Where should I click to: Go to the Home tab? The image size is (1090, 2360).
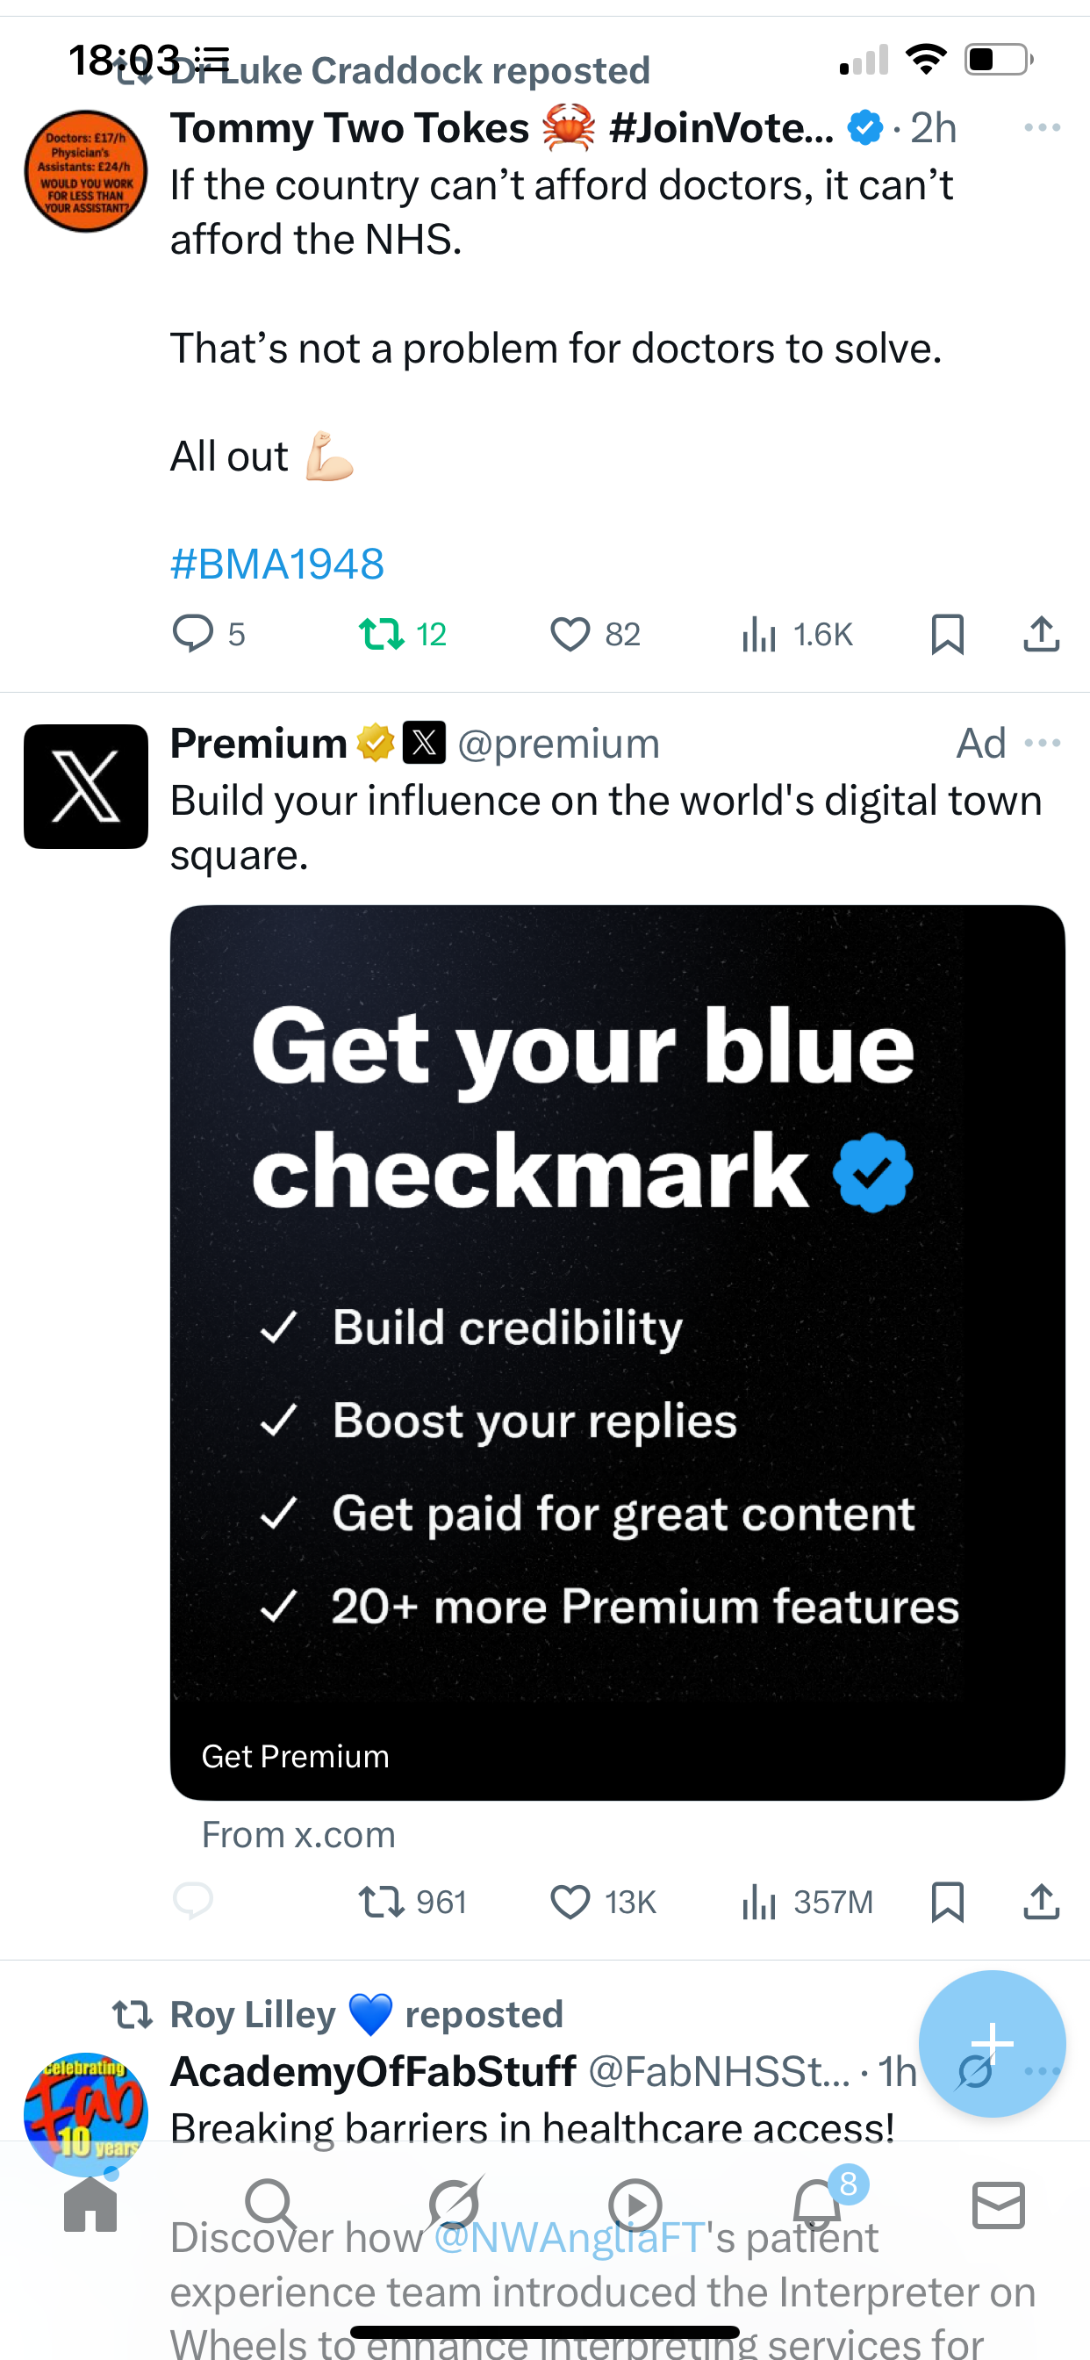pos(90,2205)
